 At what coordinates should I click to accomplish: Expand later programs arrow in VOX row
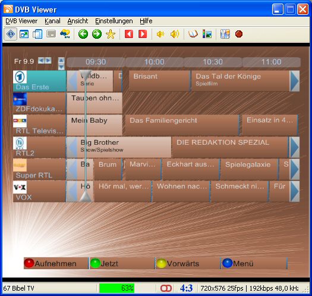[295, 192]
